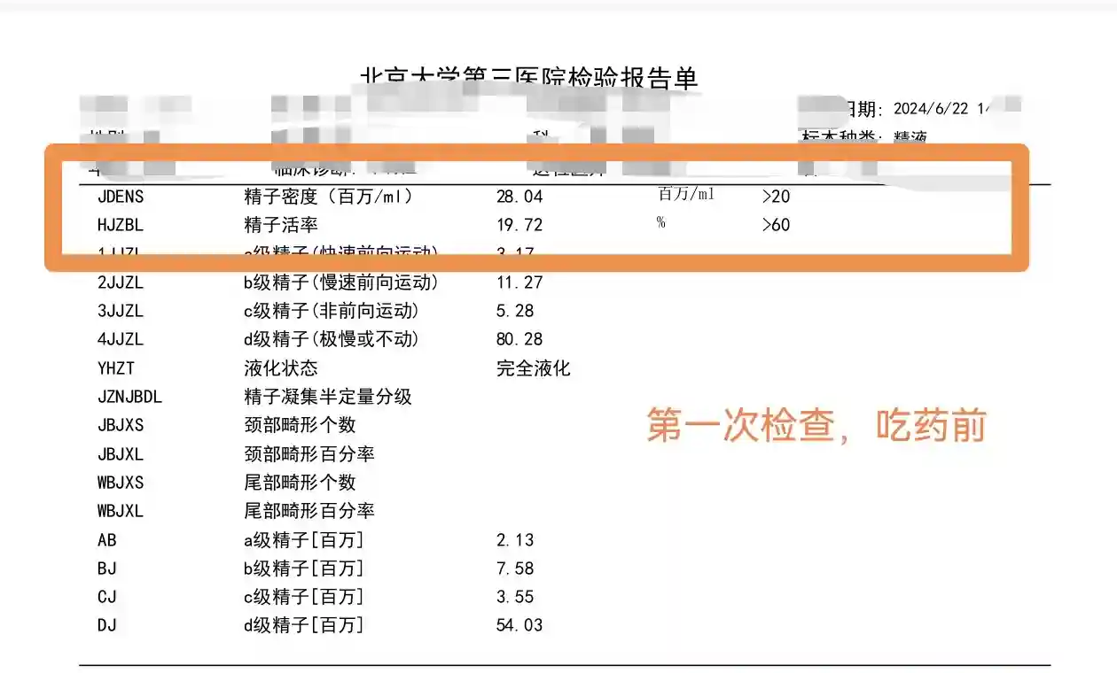Screen dimensions: 1117x673
Task: Click the d级 percentage value 80.28
Action: pyautogui.click(x=519, y=339)
